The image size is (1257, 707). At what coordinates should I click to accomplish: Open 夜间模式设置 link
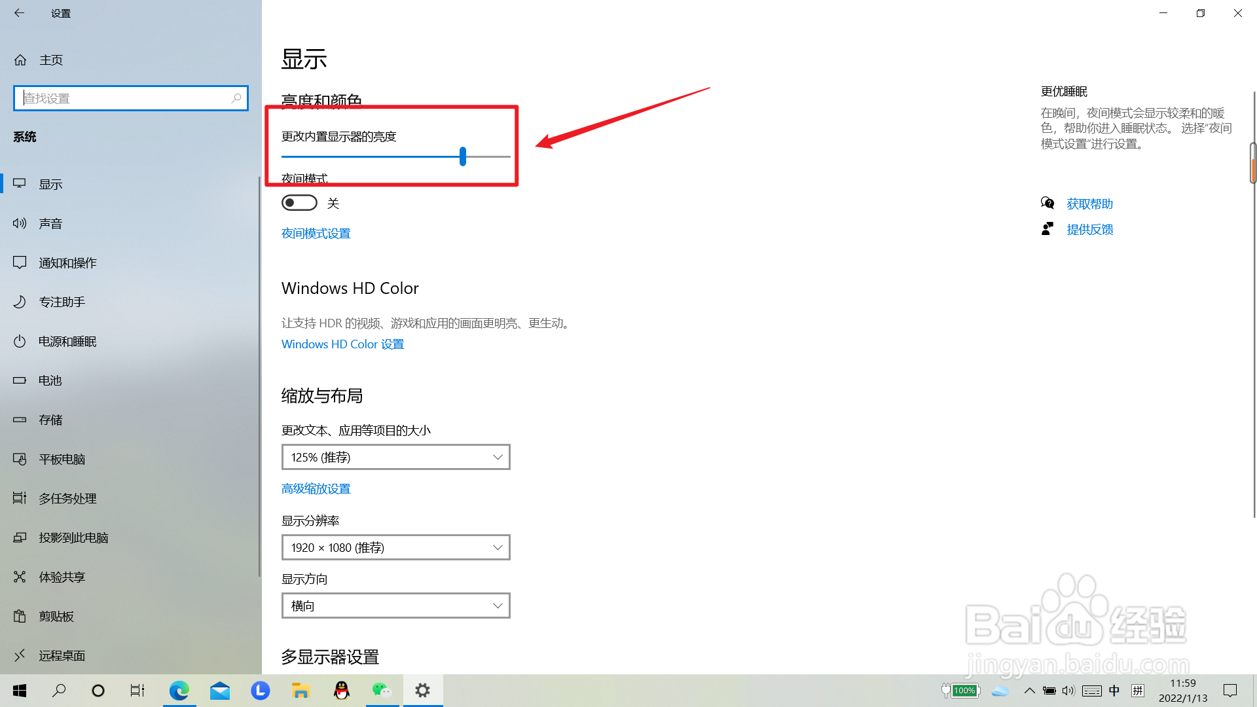(x=316, y=233)
